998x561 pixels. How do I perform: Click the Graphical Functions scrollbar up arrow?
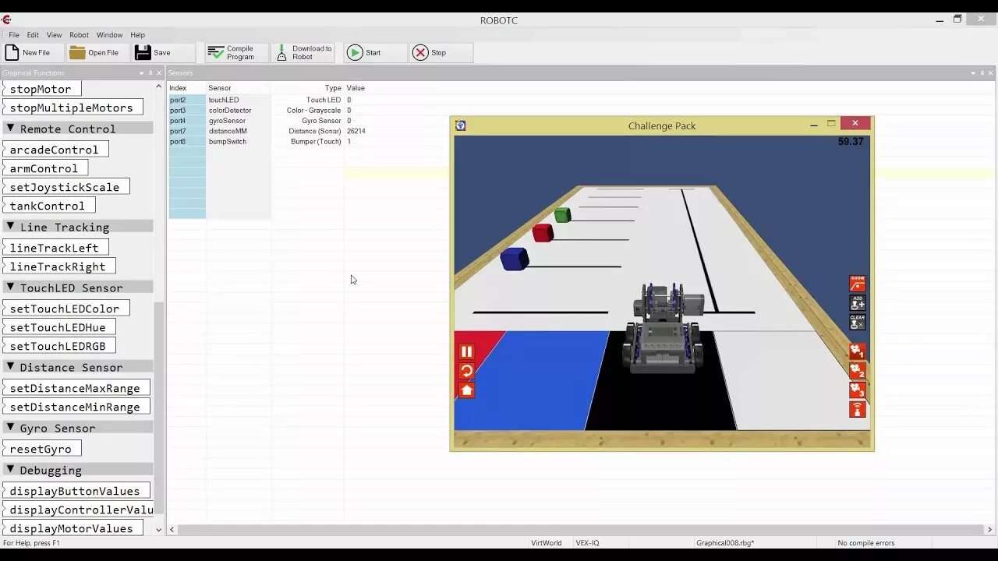tap(159, 86)
